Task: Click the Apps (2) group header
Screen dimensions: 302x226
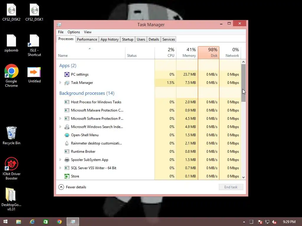Action: coord(68,66)
